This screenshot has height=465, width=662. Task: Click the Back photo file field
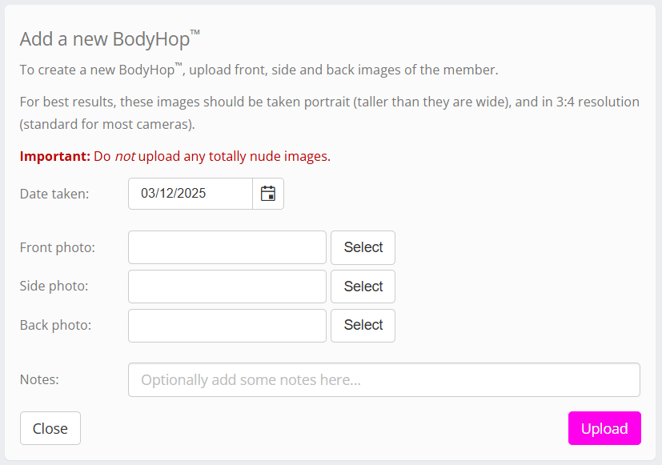tap(227, 325)
